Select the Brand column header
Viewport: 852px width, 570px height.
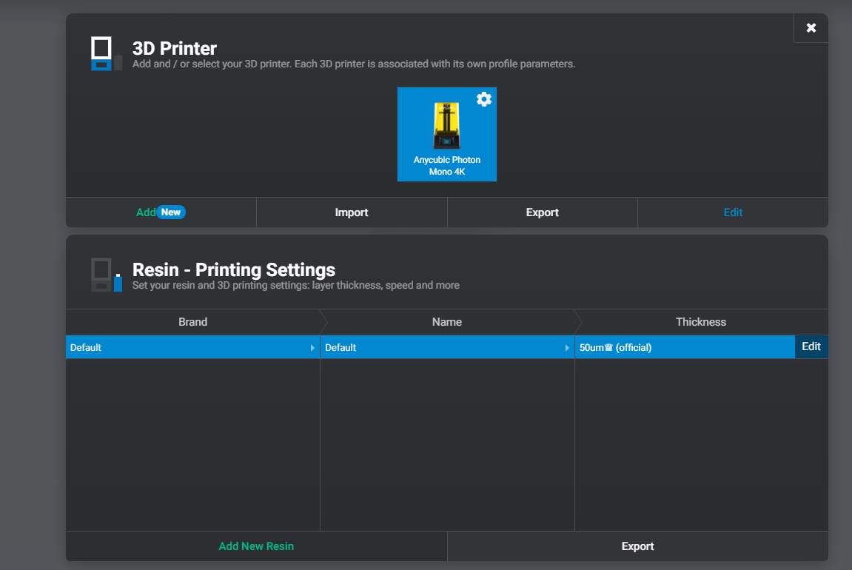(x=192, y=321)
